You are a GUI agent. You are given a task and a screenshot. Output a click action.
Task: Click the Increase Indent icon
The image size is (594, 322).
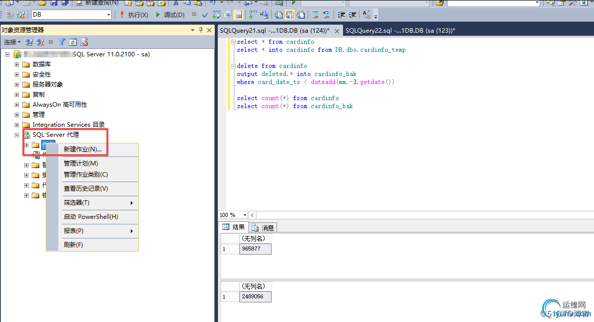[x=352, y=15]
